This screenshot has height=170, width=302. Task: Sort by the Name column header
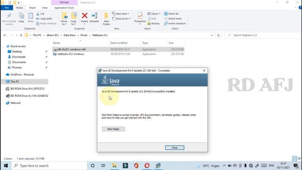(x=57, y=43)
